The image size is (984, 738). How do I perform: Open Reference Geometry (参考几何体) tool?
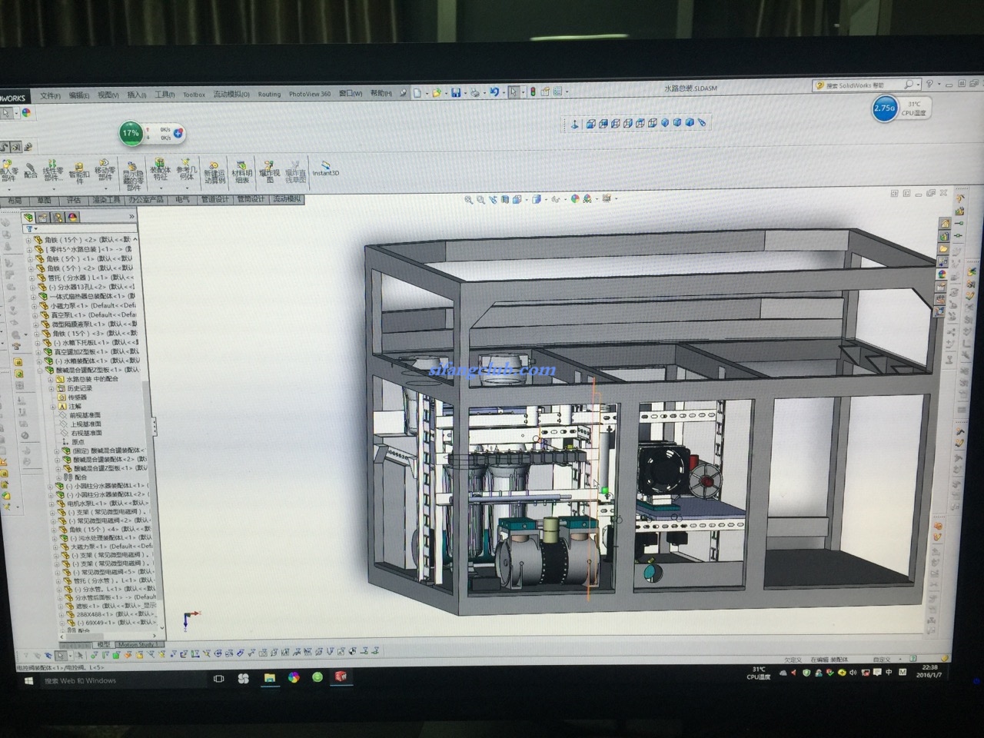[186, 171]
